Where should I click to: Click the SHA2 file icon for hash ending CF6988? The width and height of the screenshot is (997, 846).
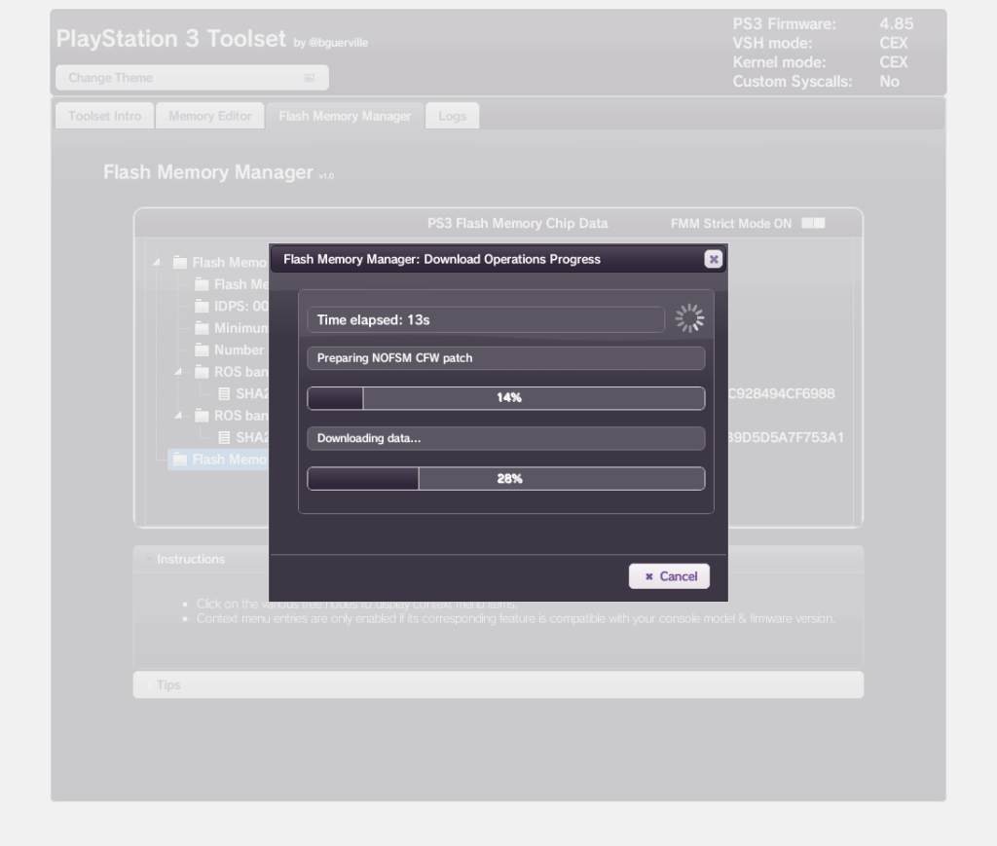coord(224,394)
